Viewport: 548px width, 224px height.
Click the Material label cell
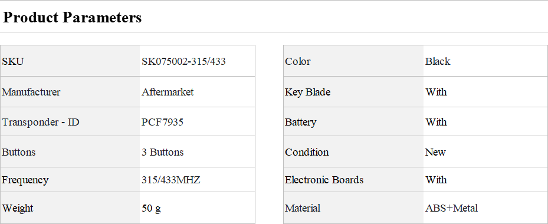click(353, 208)
